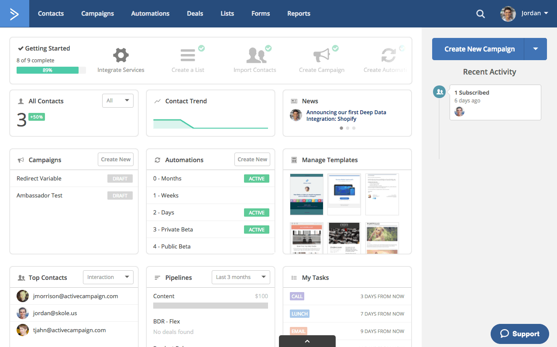Click the Create New Campaign button
This screenshot has width=557, height=347.
[479, 49]
